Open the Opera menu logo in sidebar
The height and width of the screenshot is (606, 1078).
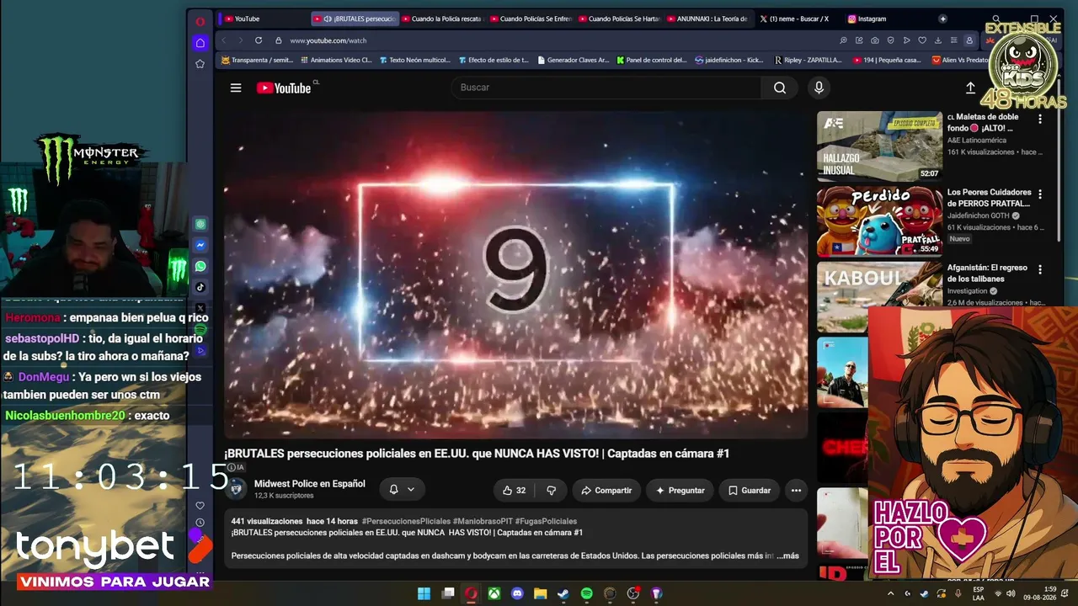coord(200,21)
